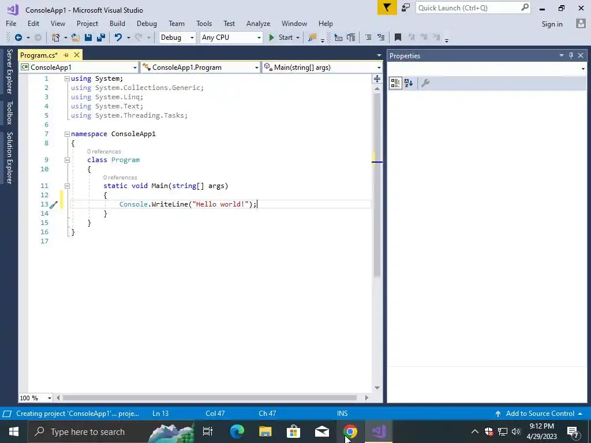
Task: Click the horizontal scrollbar thumb in editor
Action: 210,398
